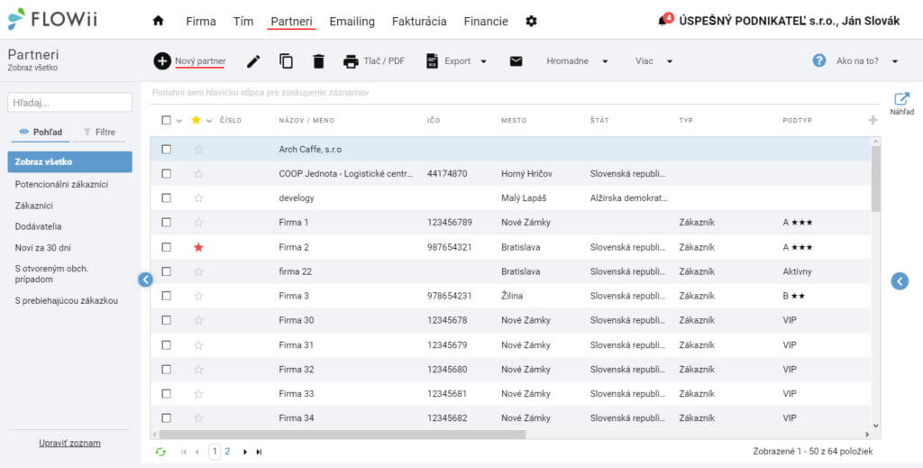Refresh the list with green icon
The height and width of the screenshot is (468, 923).
point(160,452)
